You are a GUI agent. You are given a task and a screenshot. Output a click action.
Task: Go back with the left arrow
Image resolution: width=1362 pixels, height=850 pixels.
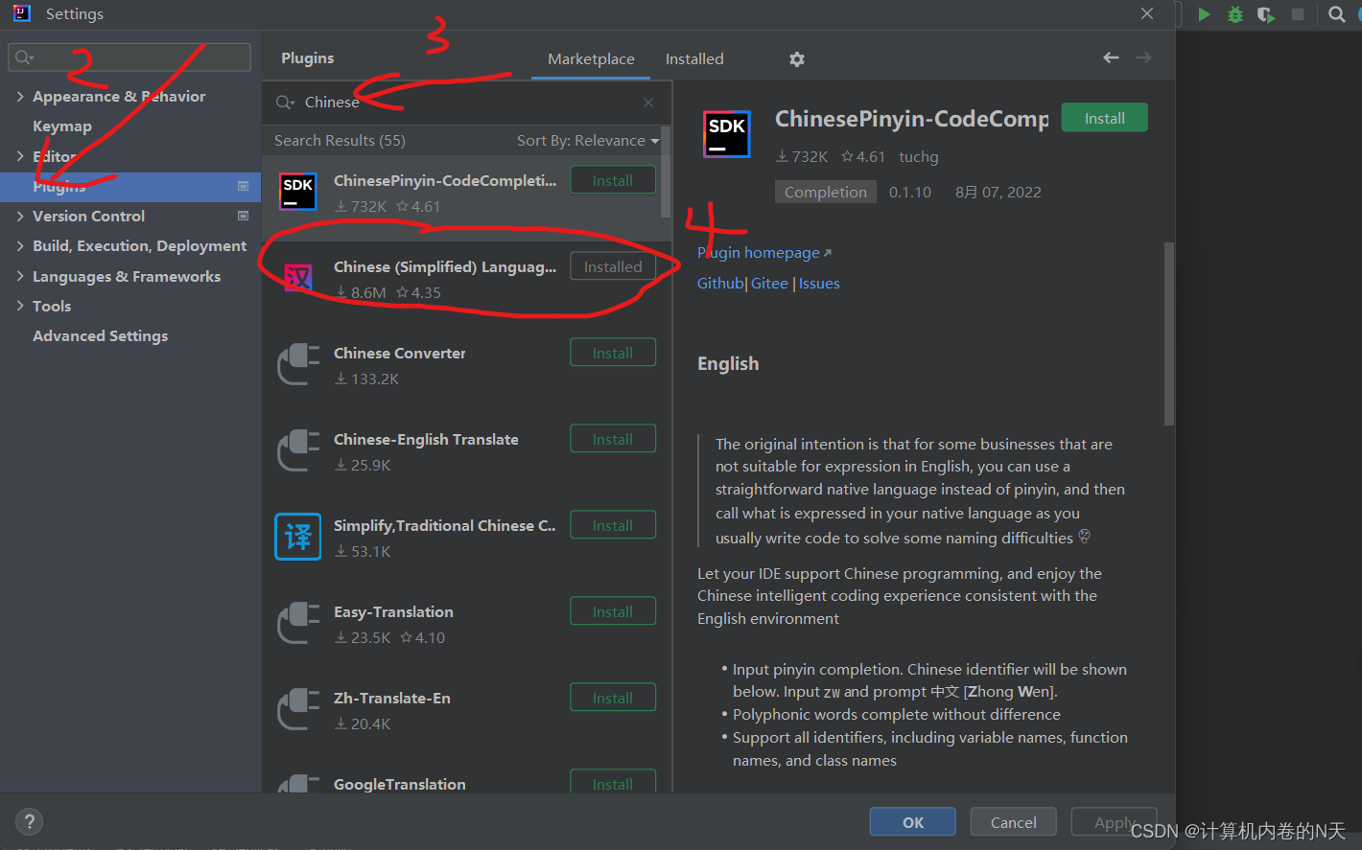(x=1111, y=58)
